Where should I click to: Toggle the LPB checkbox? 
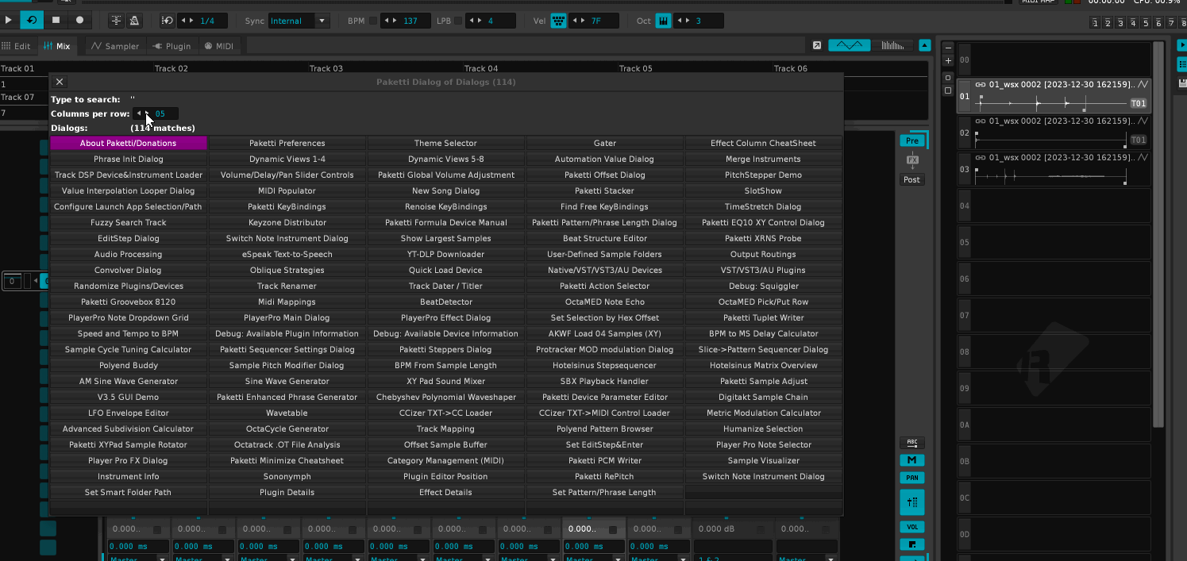[x=458, y=21]
